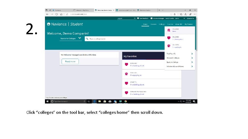Select the My Planner navigation item

click(189, 24)
